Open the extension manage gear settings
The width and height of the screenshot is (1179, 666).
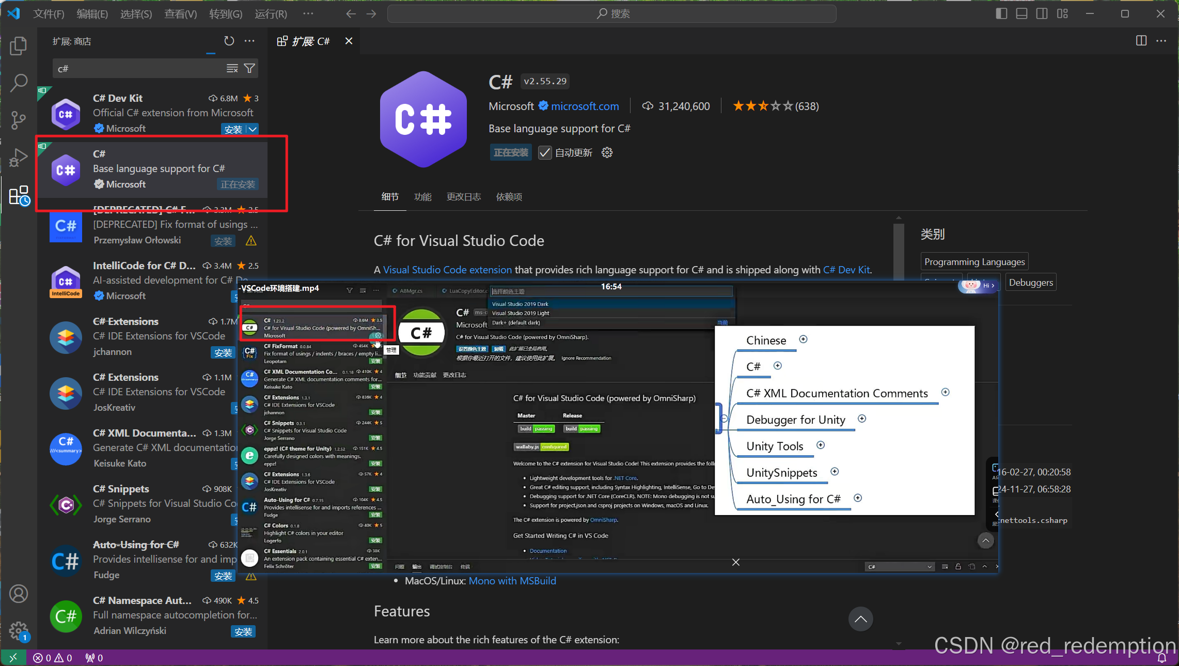[x=607, y=152]
